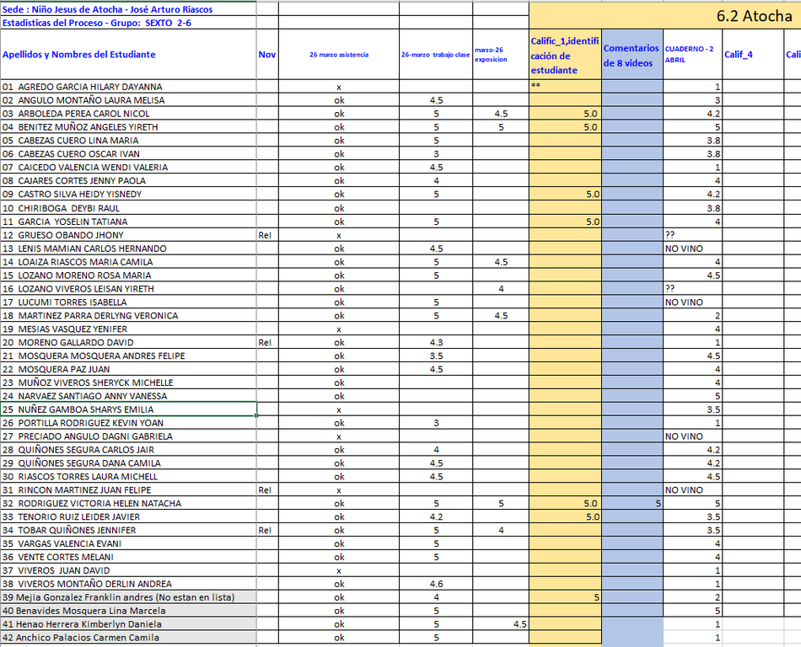This screenshot has width=801, height=647.
Task: Select the "??" cell for LOZANO VIVEROS
Action: coord(692,289)
